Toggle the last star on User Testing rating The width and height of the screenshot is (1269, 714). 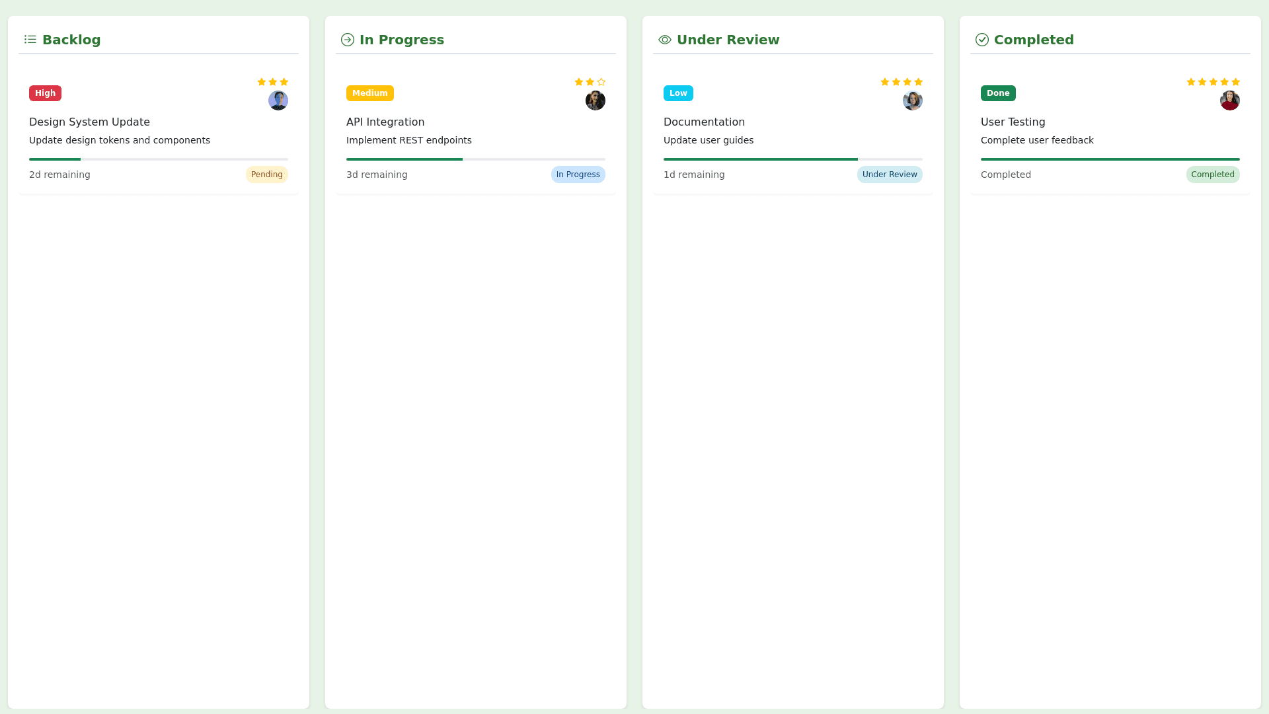coord(1237,82)
